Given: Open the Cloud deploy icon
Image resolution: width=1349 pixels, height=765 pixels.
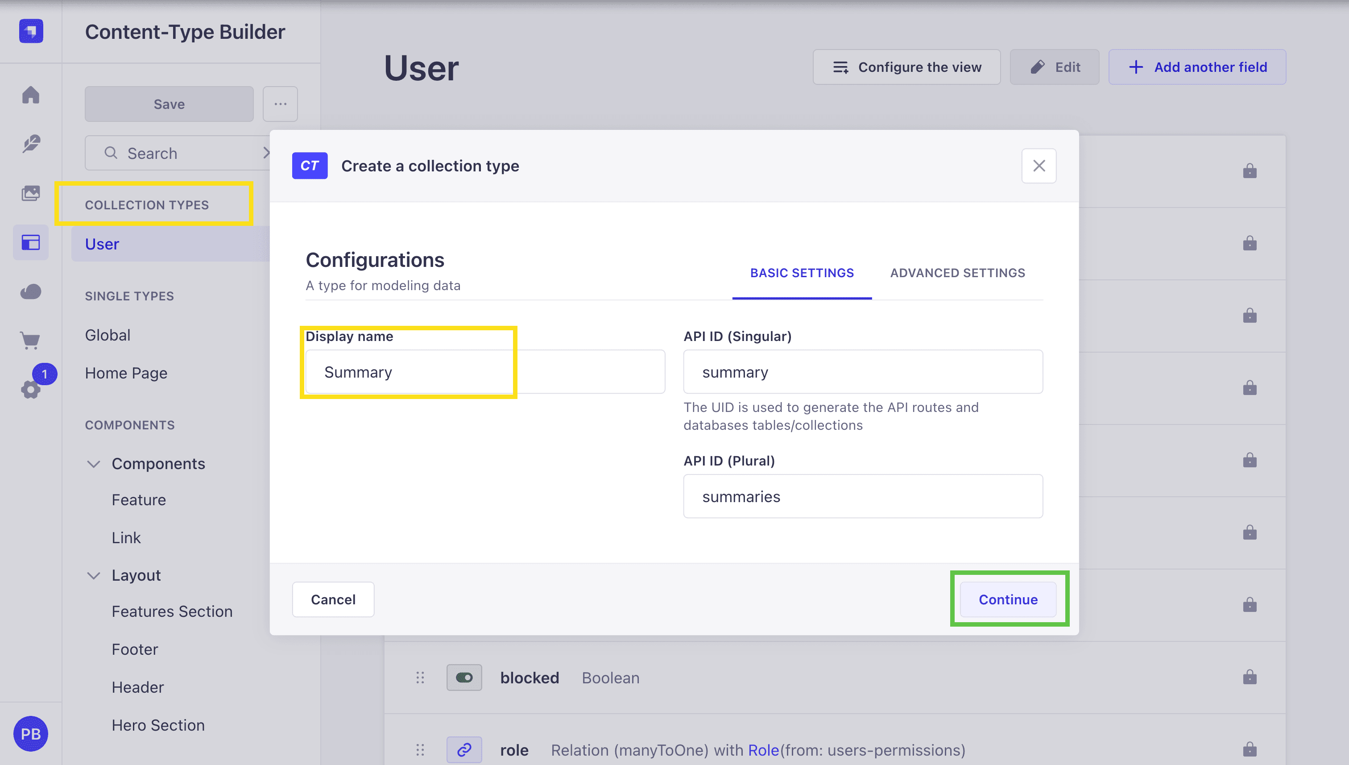Looking at the screenshot, I should pos(31,291).
